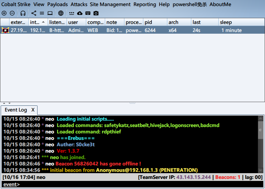
Task: Open the Help menu
Action: [164, 4]
